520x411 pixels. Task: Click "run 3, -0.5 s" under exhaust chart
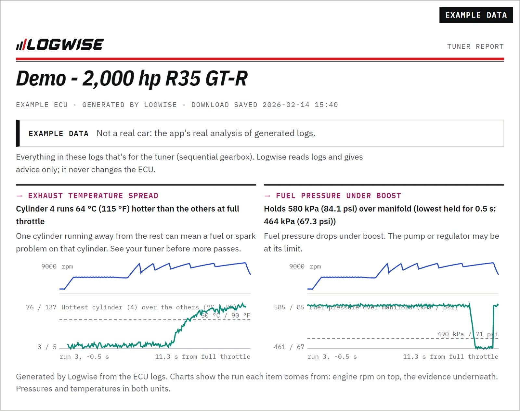pos(84,357)
